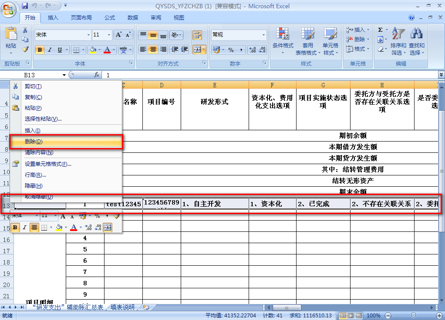Click the zoom slider handle
Viewport: 445px width, 320px height.
[413, 316]
